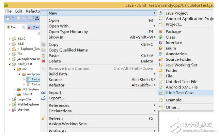Click the Refresh icon in context menu

(x=44, y=118)
